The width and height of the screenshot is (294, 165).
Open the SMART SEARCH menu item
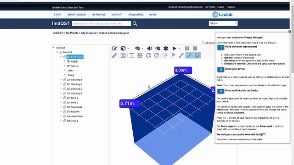tap(77, 15)
